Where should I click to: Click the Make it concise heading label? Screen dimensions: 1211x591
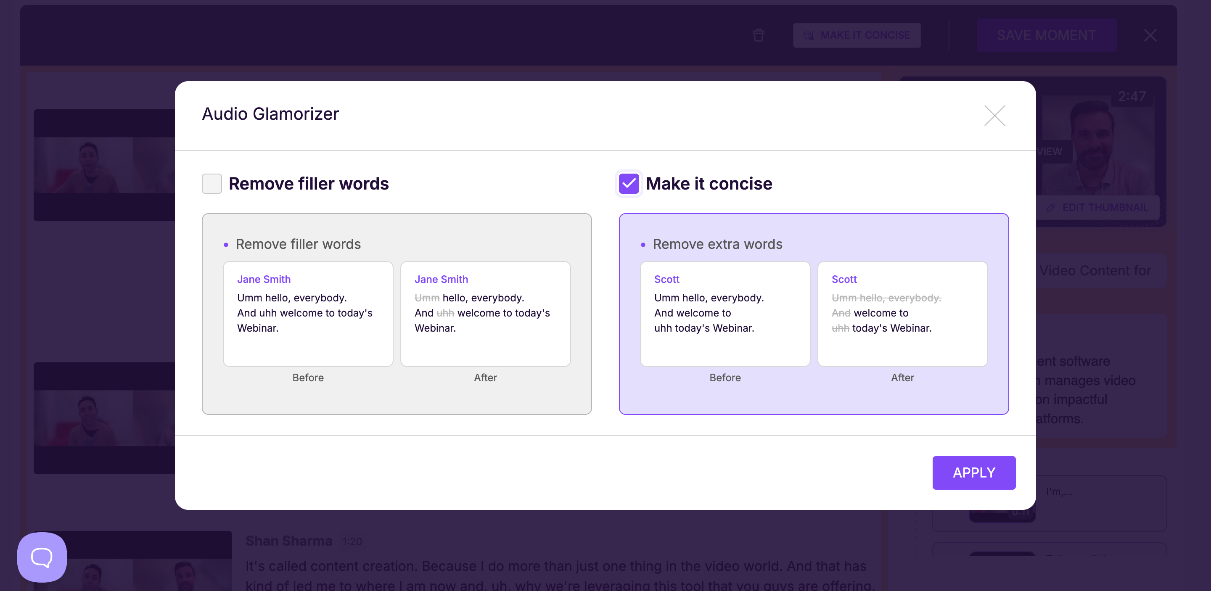click(709, 184)
